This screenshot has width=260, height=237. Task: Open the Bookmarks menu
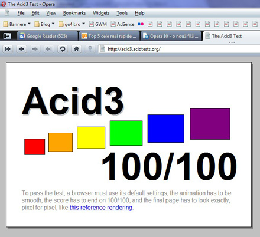click(x=74, y=13)
